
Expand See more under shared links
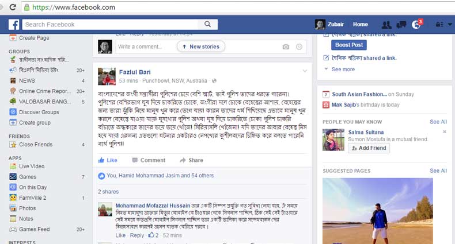(x=343, y=69)
